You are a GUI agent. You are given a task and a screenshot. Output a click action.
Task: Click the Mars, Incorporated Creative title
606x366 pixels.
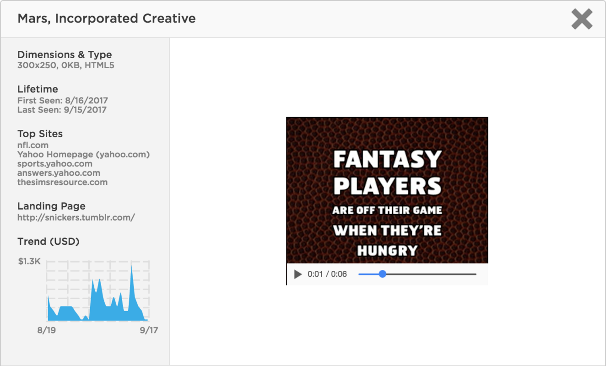point(106,18)
